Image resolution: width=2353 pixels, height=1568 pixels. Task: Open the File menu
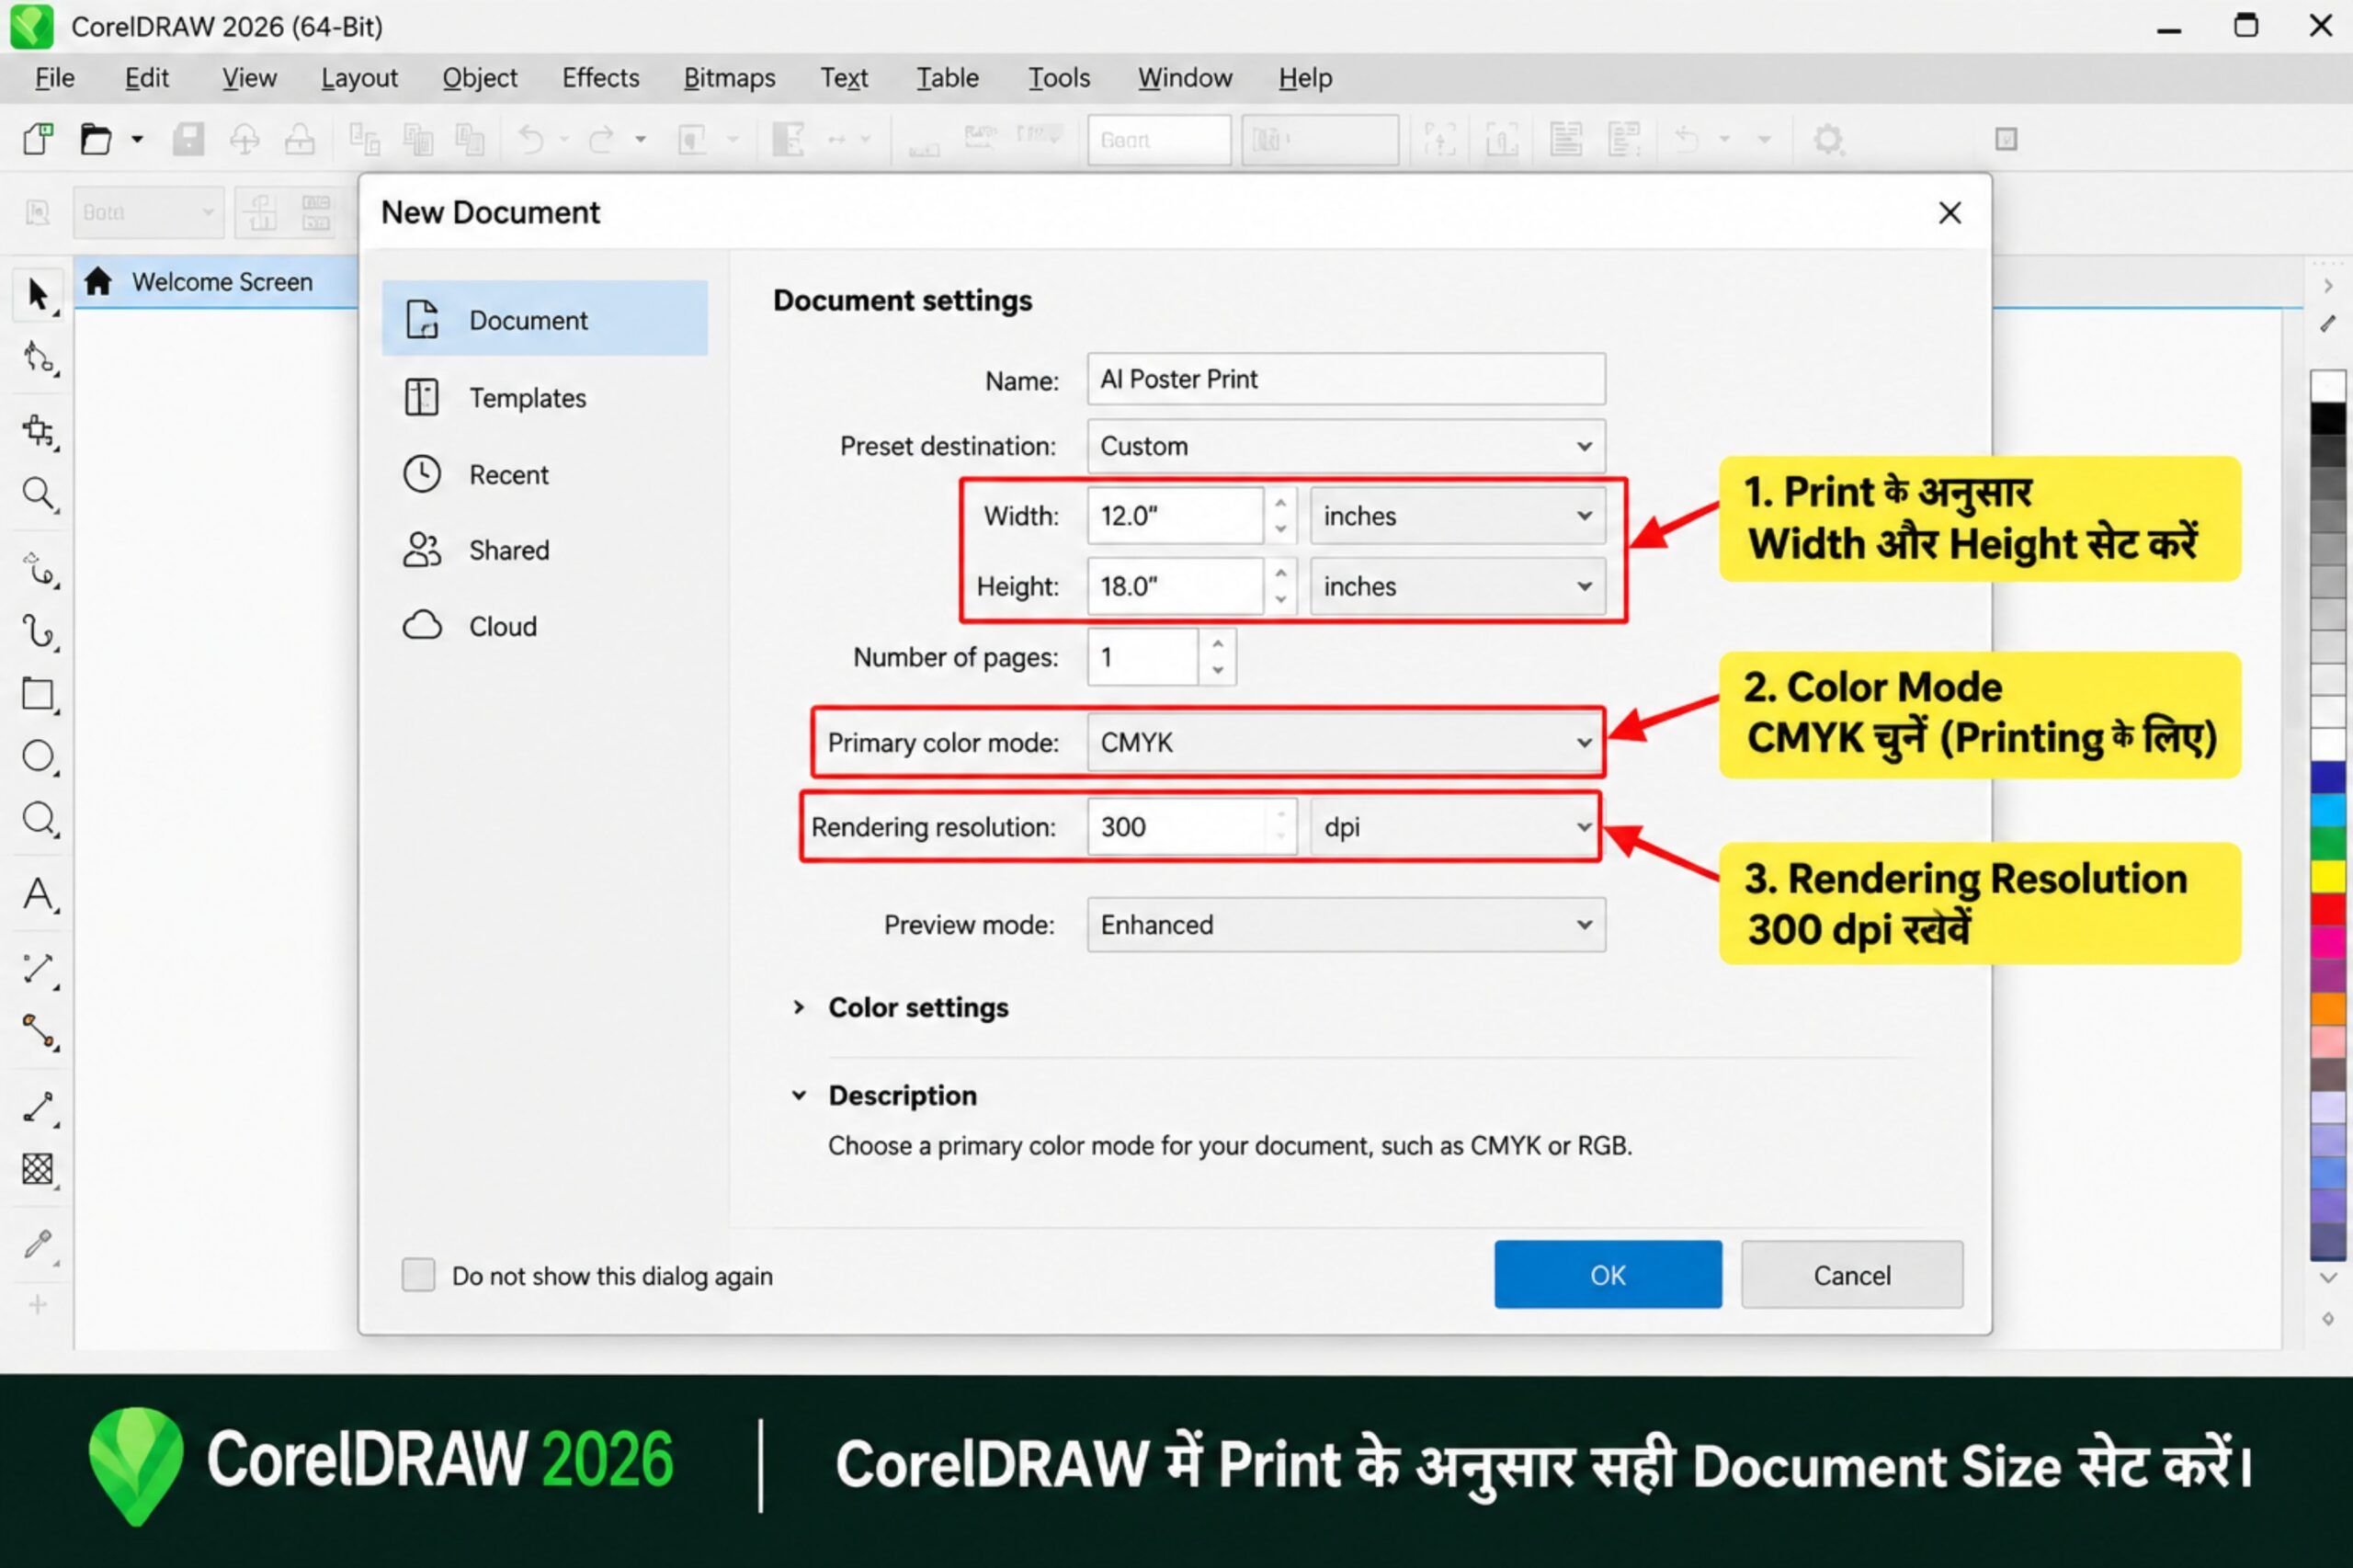[54, 78]
